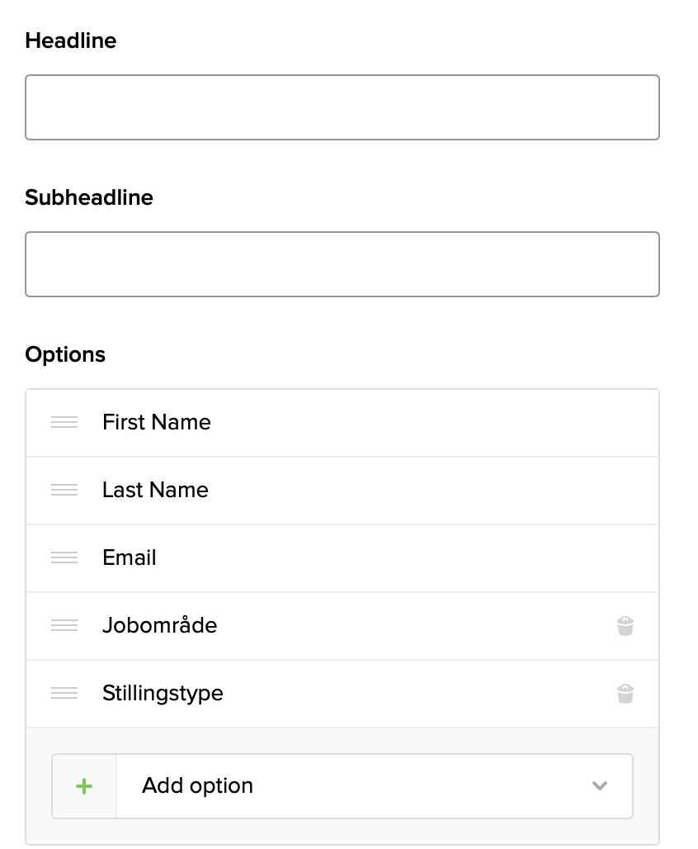Click the drag handle for First Name
Image resolution: width=698 pixels, height=849 pixels.
64,422
